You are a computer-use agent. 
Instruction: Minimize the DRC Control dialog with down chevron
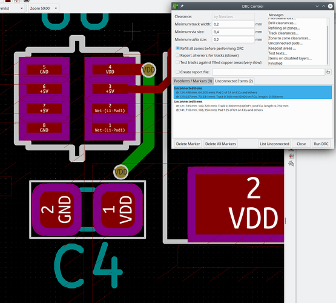point(317,7)
